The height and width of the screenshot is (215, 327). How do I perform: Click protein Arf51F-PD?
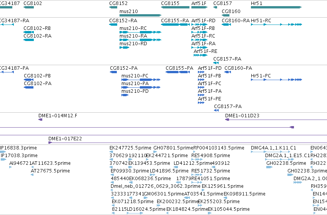click(x=210, y=68)
